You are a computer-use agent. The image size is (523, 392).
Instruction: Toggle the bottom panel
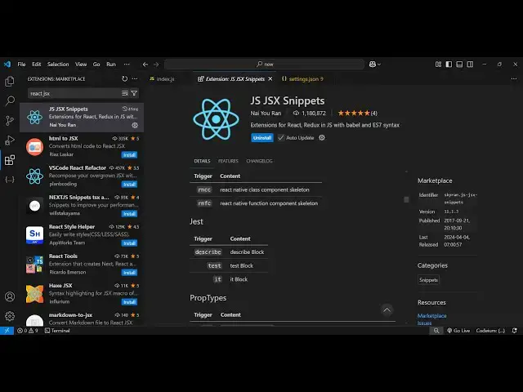(459, 65)
